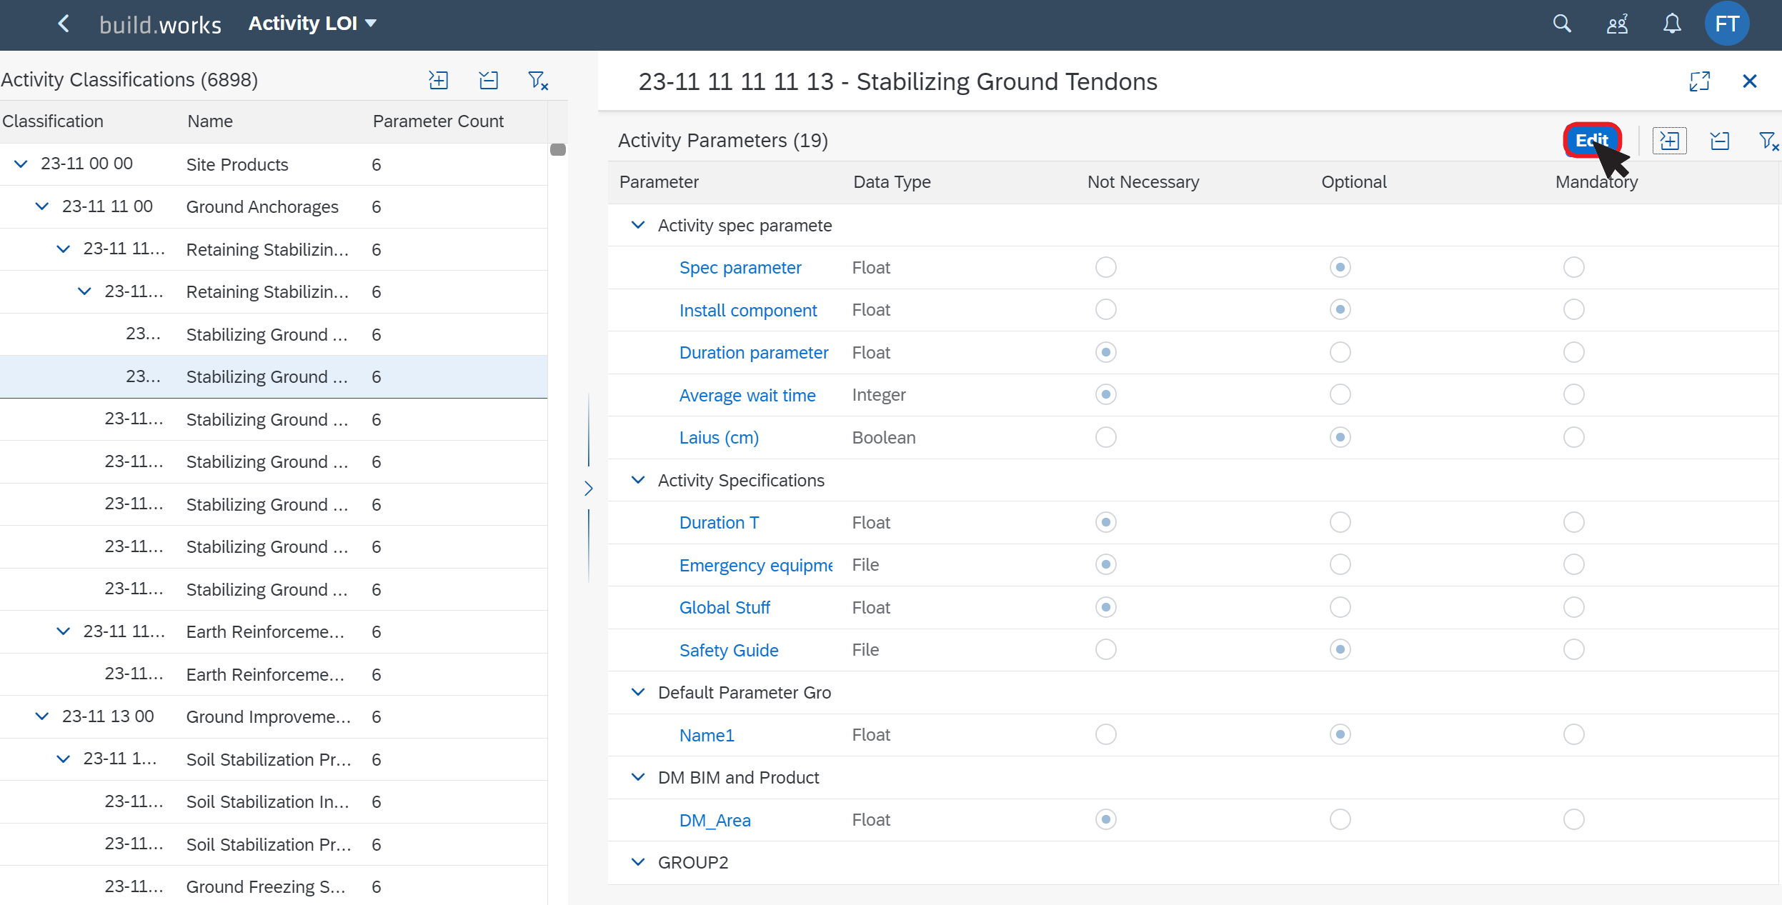Open the DM_Area link
The image size is (1782, 905).
[715, 821]
